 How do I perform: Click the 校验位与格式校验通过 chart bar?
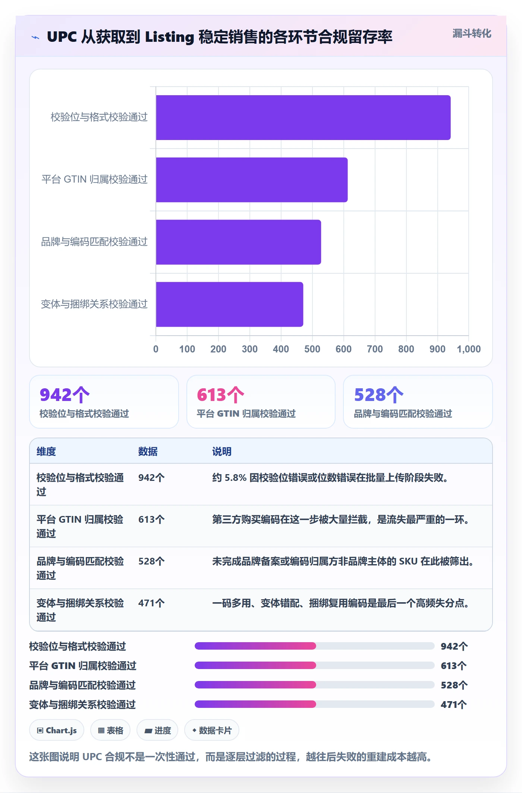[x=303, y=118]
